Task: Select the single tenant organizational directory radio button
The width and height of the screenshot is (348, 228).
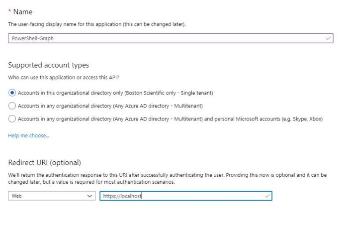Action: pyautogui.click(x=12, y=93)
